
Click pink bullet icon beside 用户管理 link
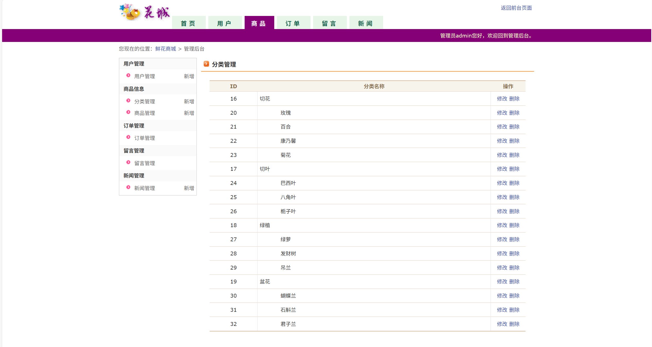tap(128, 75)
